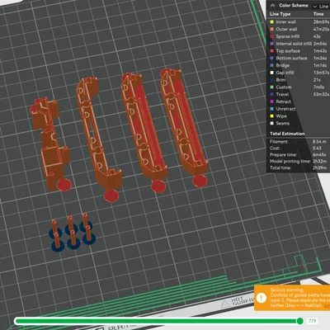
Task: Click the Custom green swatch icon
Action: click(272, 87)
